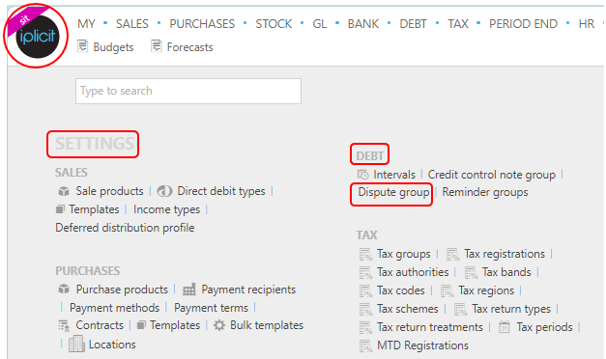Image resolution: width=606 pixels, height=359 pixels.
Task: Open Payment terms link
Action: tap(211, 308)
